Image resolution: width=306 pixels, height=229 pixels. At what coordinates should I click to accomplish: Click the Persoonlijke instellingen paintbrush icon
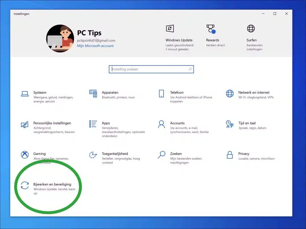pos(25,124)
